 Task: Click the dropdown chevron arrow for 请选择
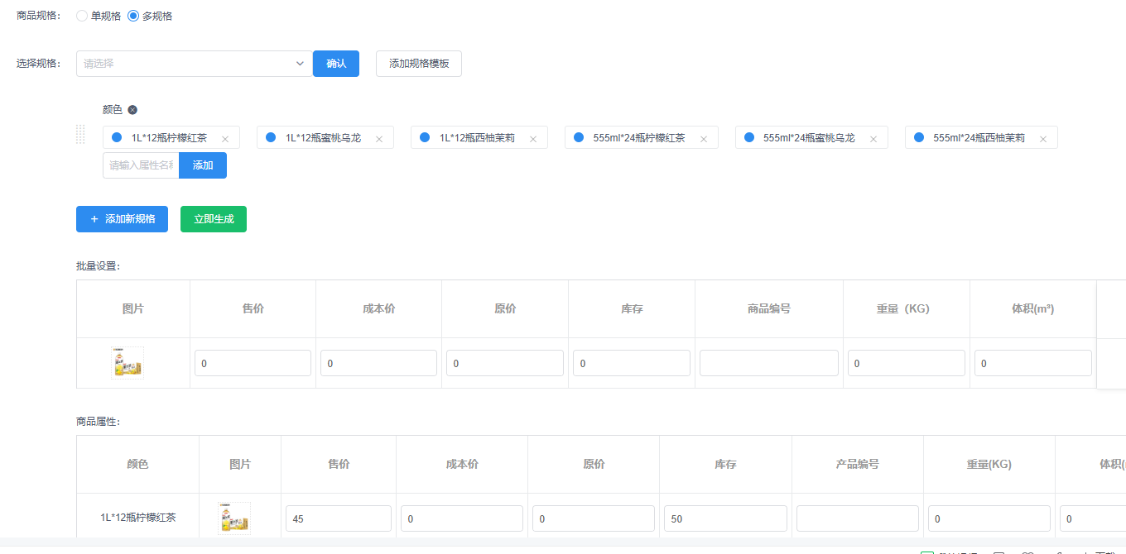click(x=301, y=64)
